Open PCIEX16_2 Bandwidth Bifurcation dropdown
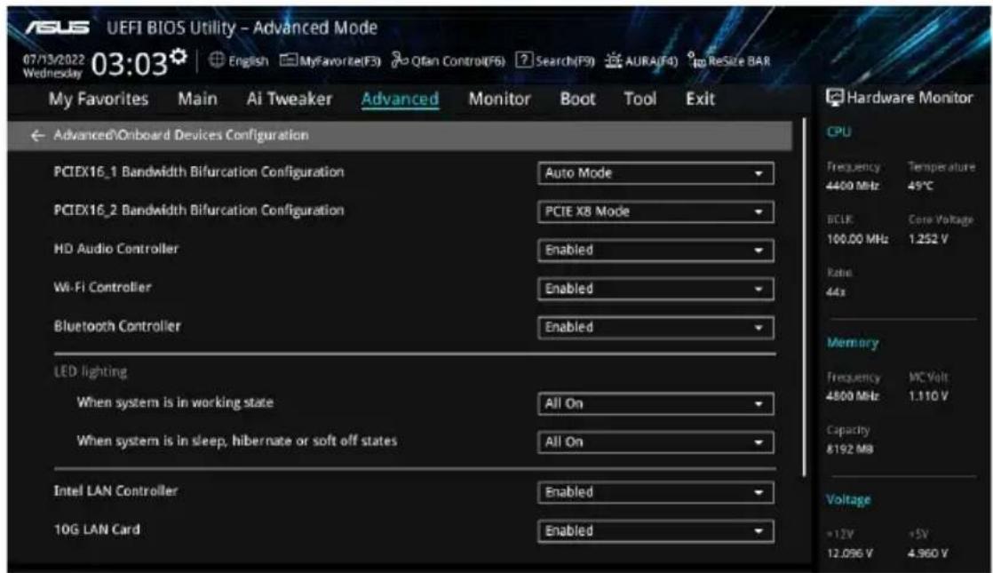Viewport: 993px width, 573px height. pyautogui.click(x=655, y=212)
